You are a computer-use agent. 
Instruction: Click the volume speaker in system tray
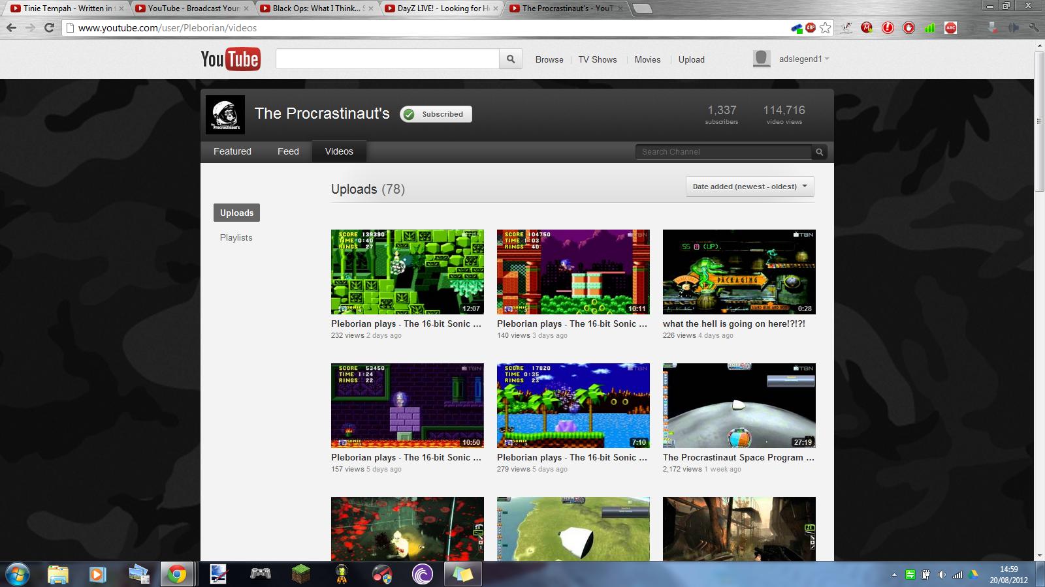click(941, 575)
